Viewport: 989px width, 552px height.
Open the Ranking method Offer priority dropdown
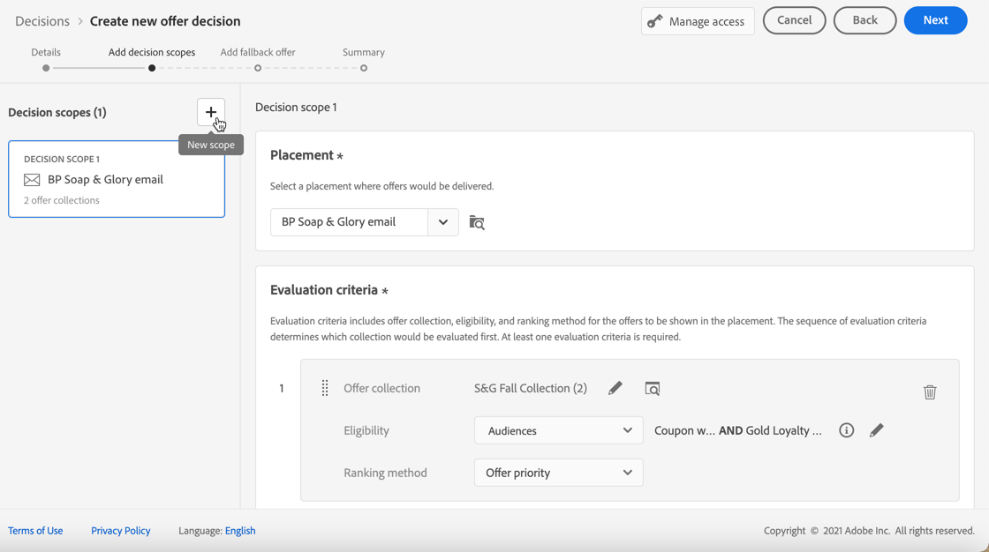(558, 473)
